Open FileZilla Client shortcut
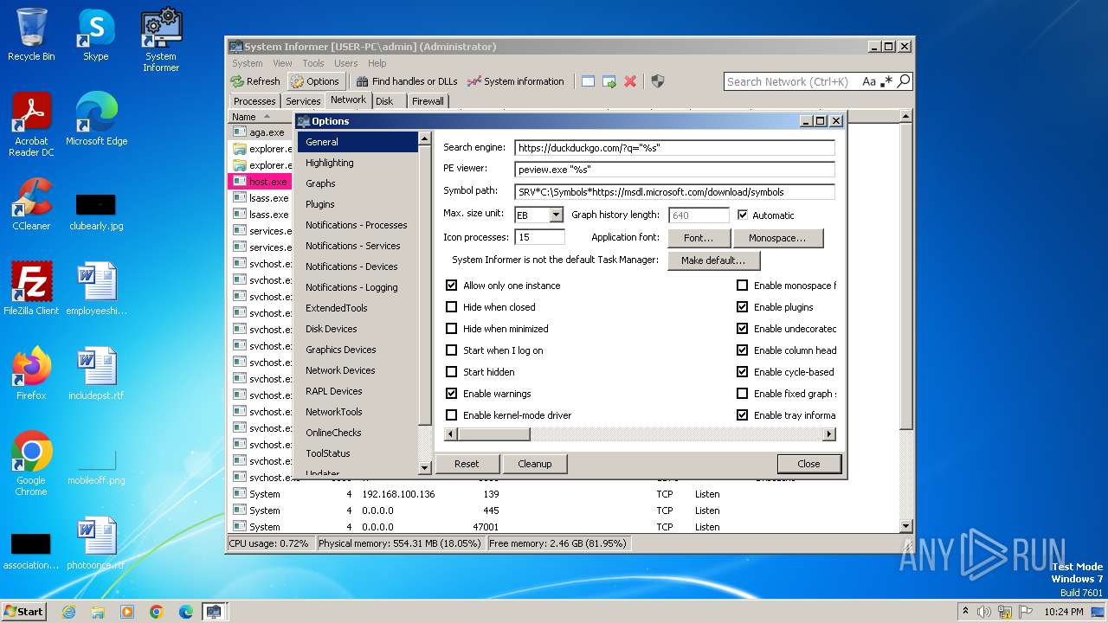Image resolution: width=1108 pixels, height=623 pixels. 31,288
